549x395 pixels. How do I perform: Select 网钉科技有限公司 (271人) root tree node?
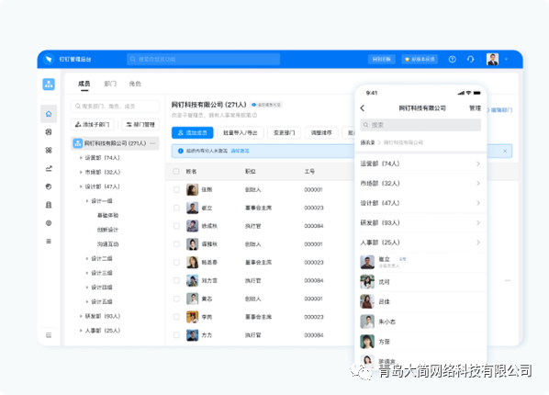(115, 143)
